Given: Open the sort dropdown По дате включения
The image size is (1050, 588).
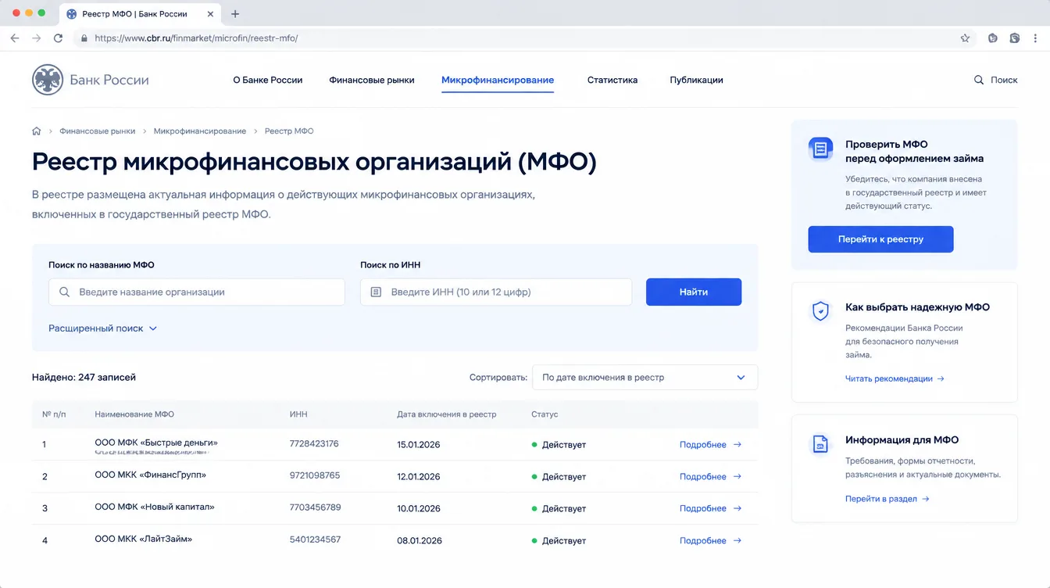Looking at the screenshot, I should [645, 377].
